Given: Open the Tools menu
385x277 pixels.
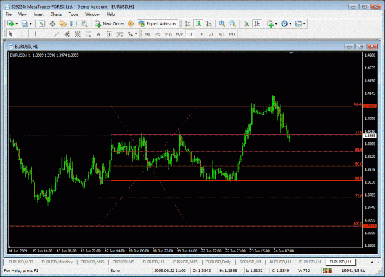Looking at the screenshot, I should [73, 14].
